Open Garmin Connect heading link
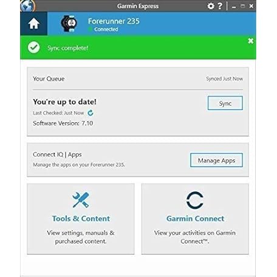The width and height of the screenshot is (277, 277). 195,219
